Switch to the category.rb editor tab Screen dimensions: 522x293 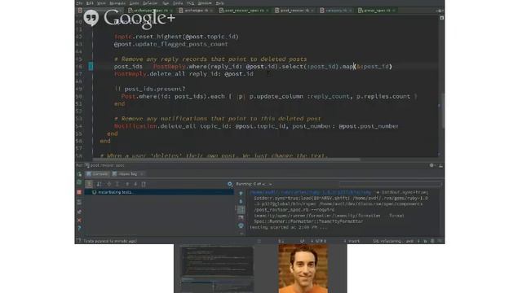point(335,11)
